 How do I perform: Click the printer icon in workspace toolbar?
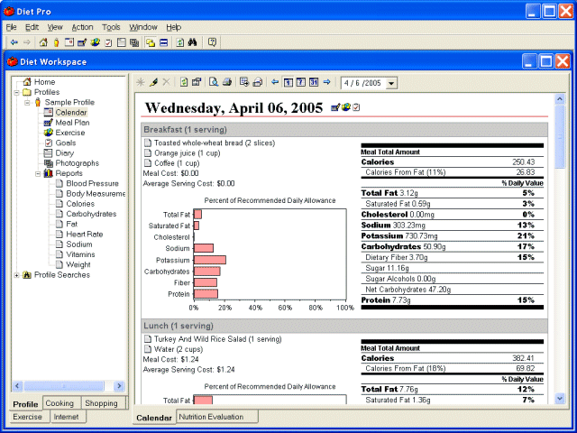[x=227, y=82]
